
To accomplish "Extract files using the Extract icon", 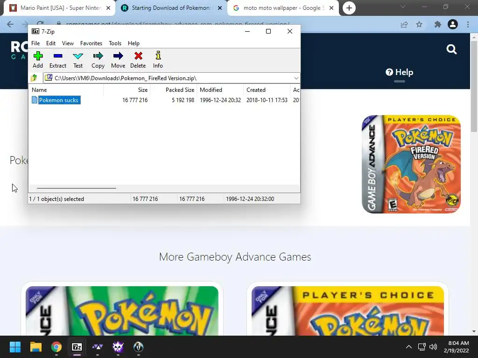I will click(57, 60).
